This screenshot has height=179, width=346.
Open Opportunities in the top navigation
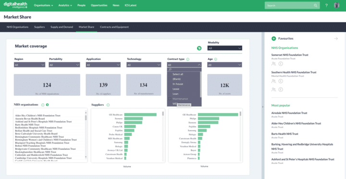(99, 5)
